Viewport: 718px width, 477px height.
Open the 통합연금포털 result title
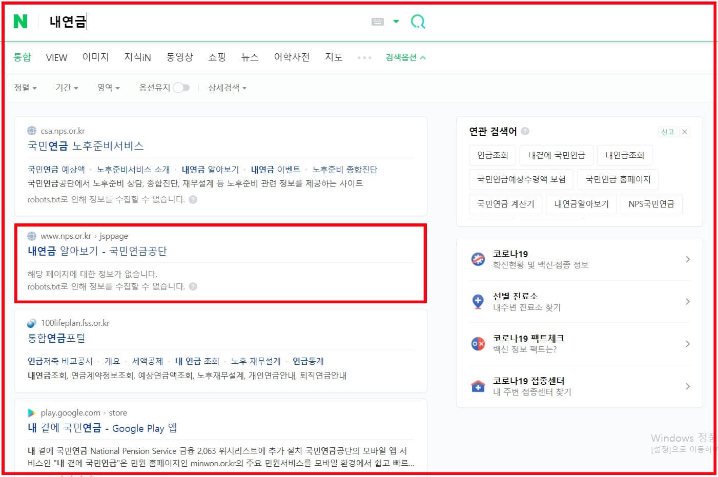pos(56,338)
